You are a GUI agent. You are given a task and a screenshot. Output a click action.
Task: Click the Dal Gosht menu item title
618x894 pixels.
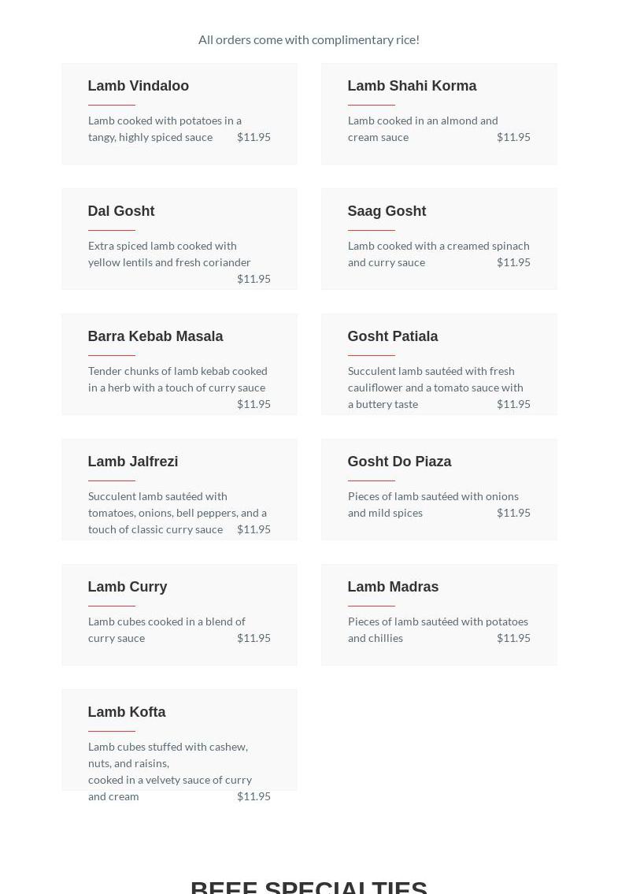click(x=121, y=211)
